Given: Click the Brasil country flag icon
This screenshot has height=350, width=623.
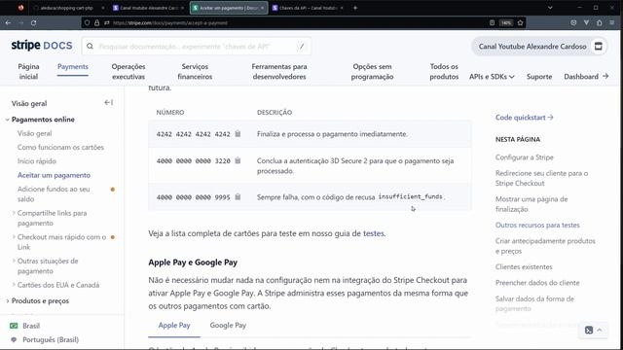Looking at the screenshot, I should click(14, 326).
